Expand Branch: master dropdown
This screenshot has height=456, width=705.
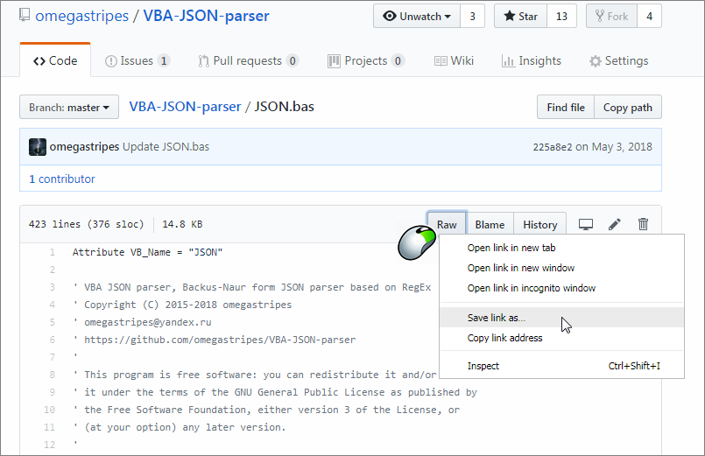click(69, 107)
